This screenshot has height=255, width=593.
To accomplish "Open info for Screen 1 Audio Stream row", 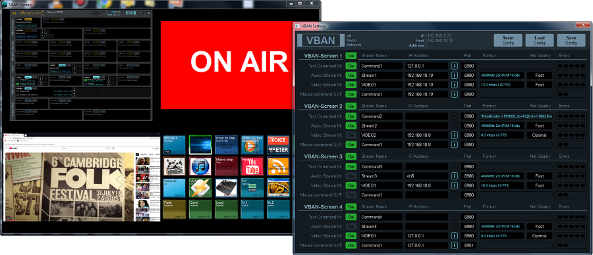I will click(454, 75).
